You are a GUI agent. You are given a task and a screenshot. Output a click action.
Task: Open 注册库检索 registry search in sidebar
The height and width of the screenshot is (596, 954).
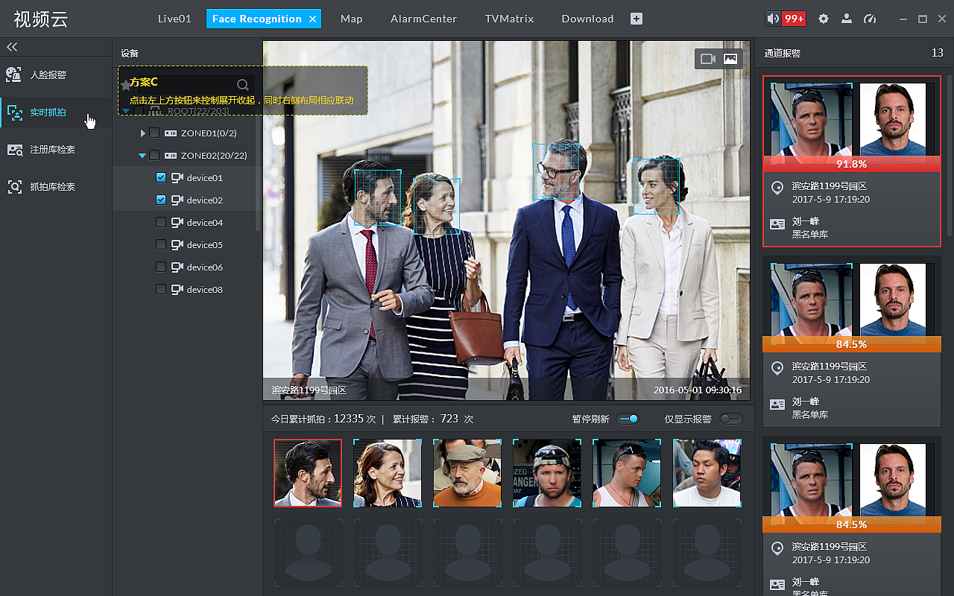pyautogui.click(x=56, y=150)
